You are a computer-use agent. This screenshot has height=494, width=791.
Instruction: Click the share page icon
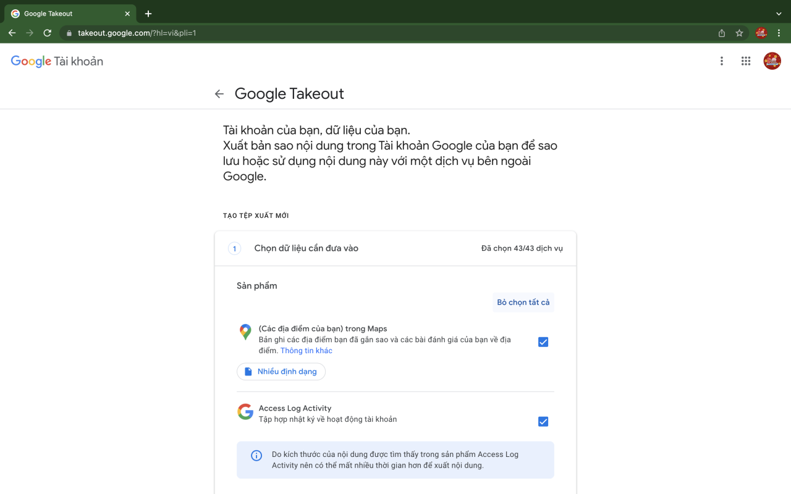[x=722, y=33]
